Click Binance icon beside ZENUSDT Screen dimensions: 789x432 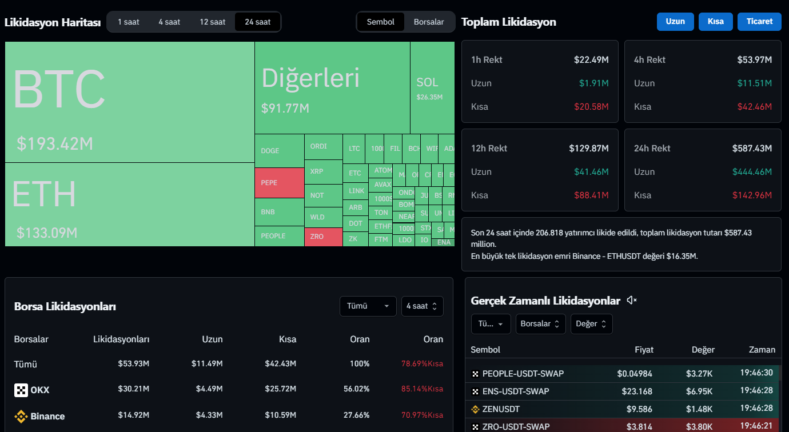click(475, 409)
